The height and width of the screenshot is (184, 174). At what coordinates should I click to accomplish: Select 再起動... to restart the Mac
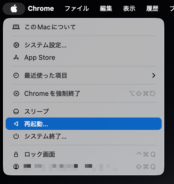pos(84,124)
